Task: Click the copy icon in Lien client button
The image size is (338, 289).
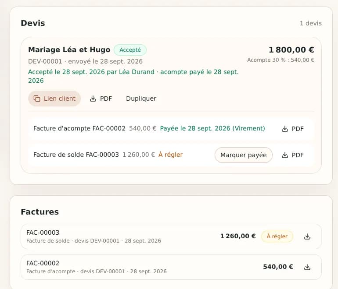Action: pyautogui.click(x=37, y=99)
